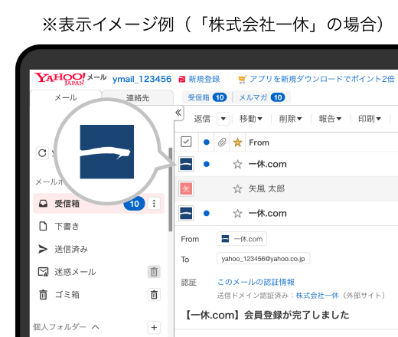
Task: Open the 削除 dropdown menu
Action: coord(290,119)
